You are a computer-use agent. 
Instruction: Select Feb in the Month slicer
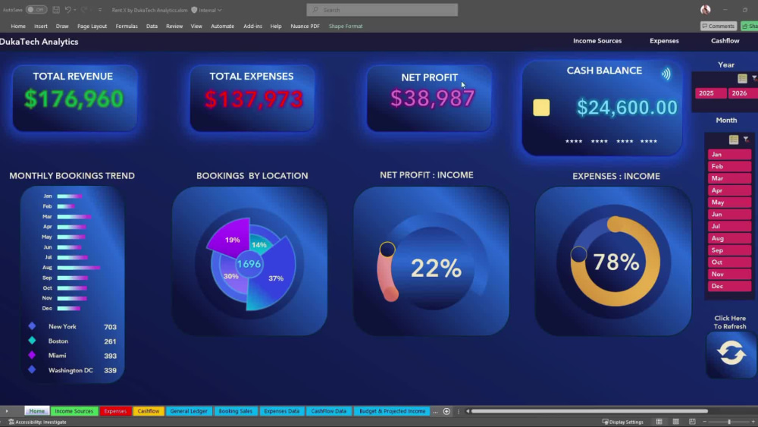pyautogui.click(x=729, y=166)
